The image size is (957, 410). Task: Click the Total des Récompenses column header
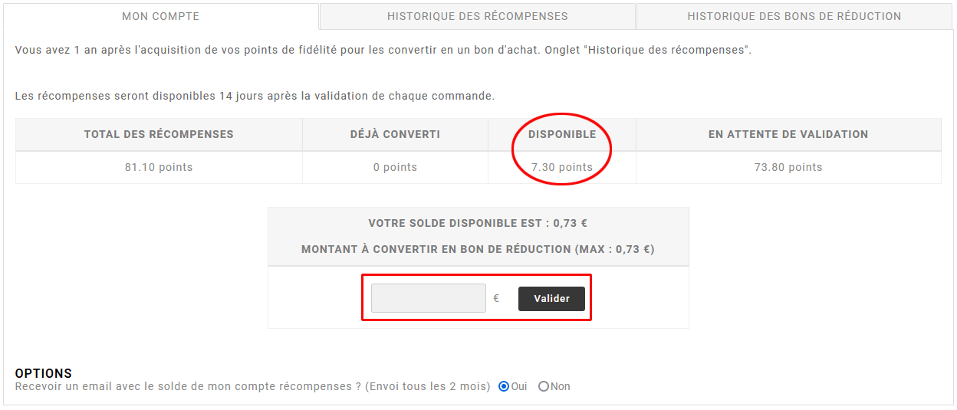[x=159, y=134]
